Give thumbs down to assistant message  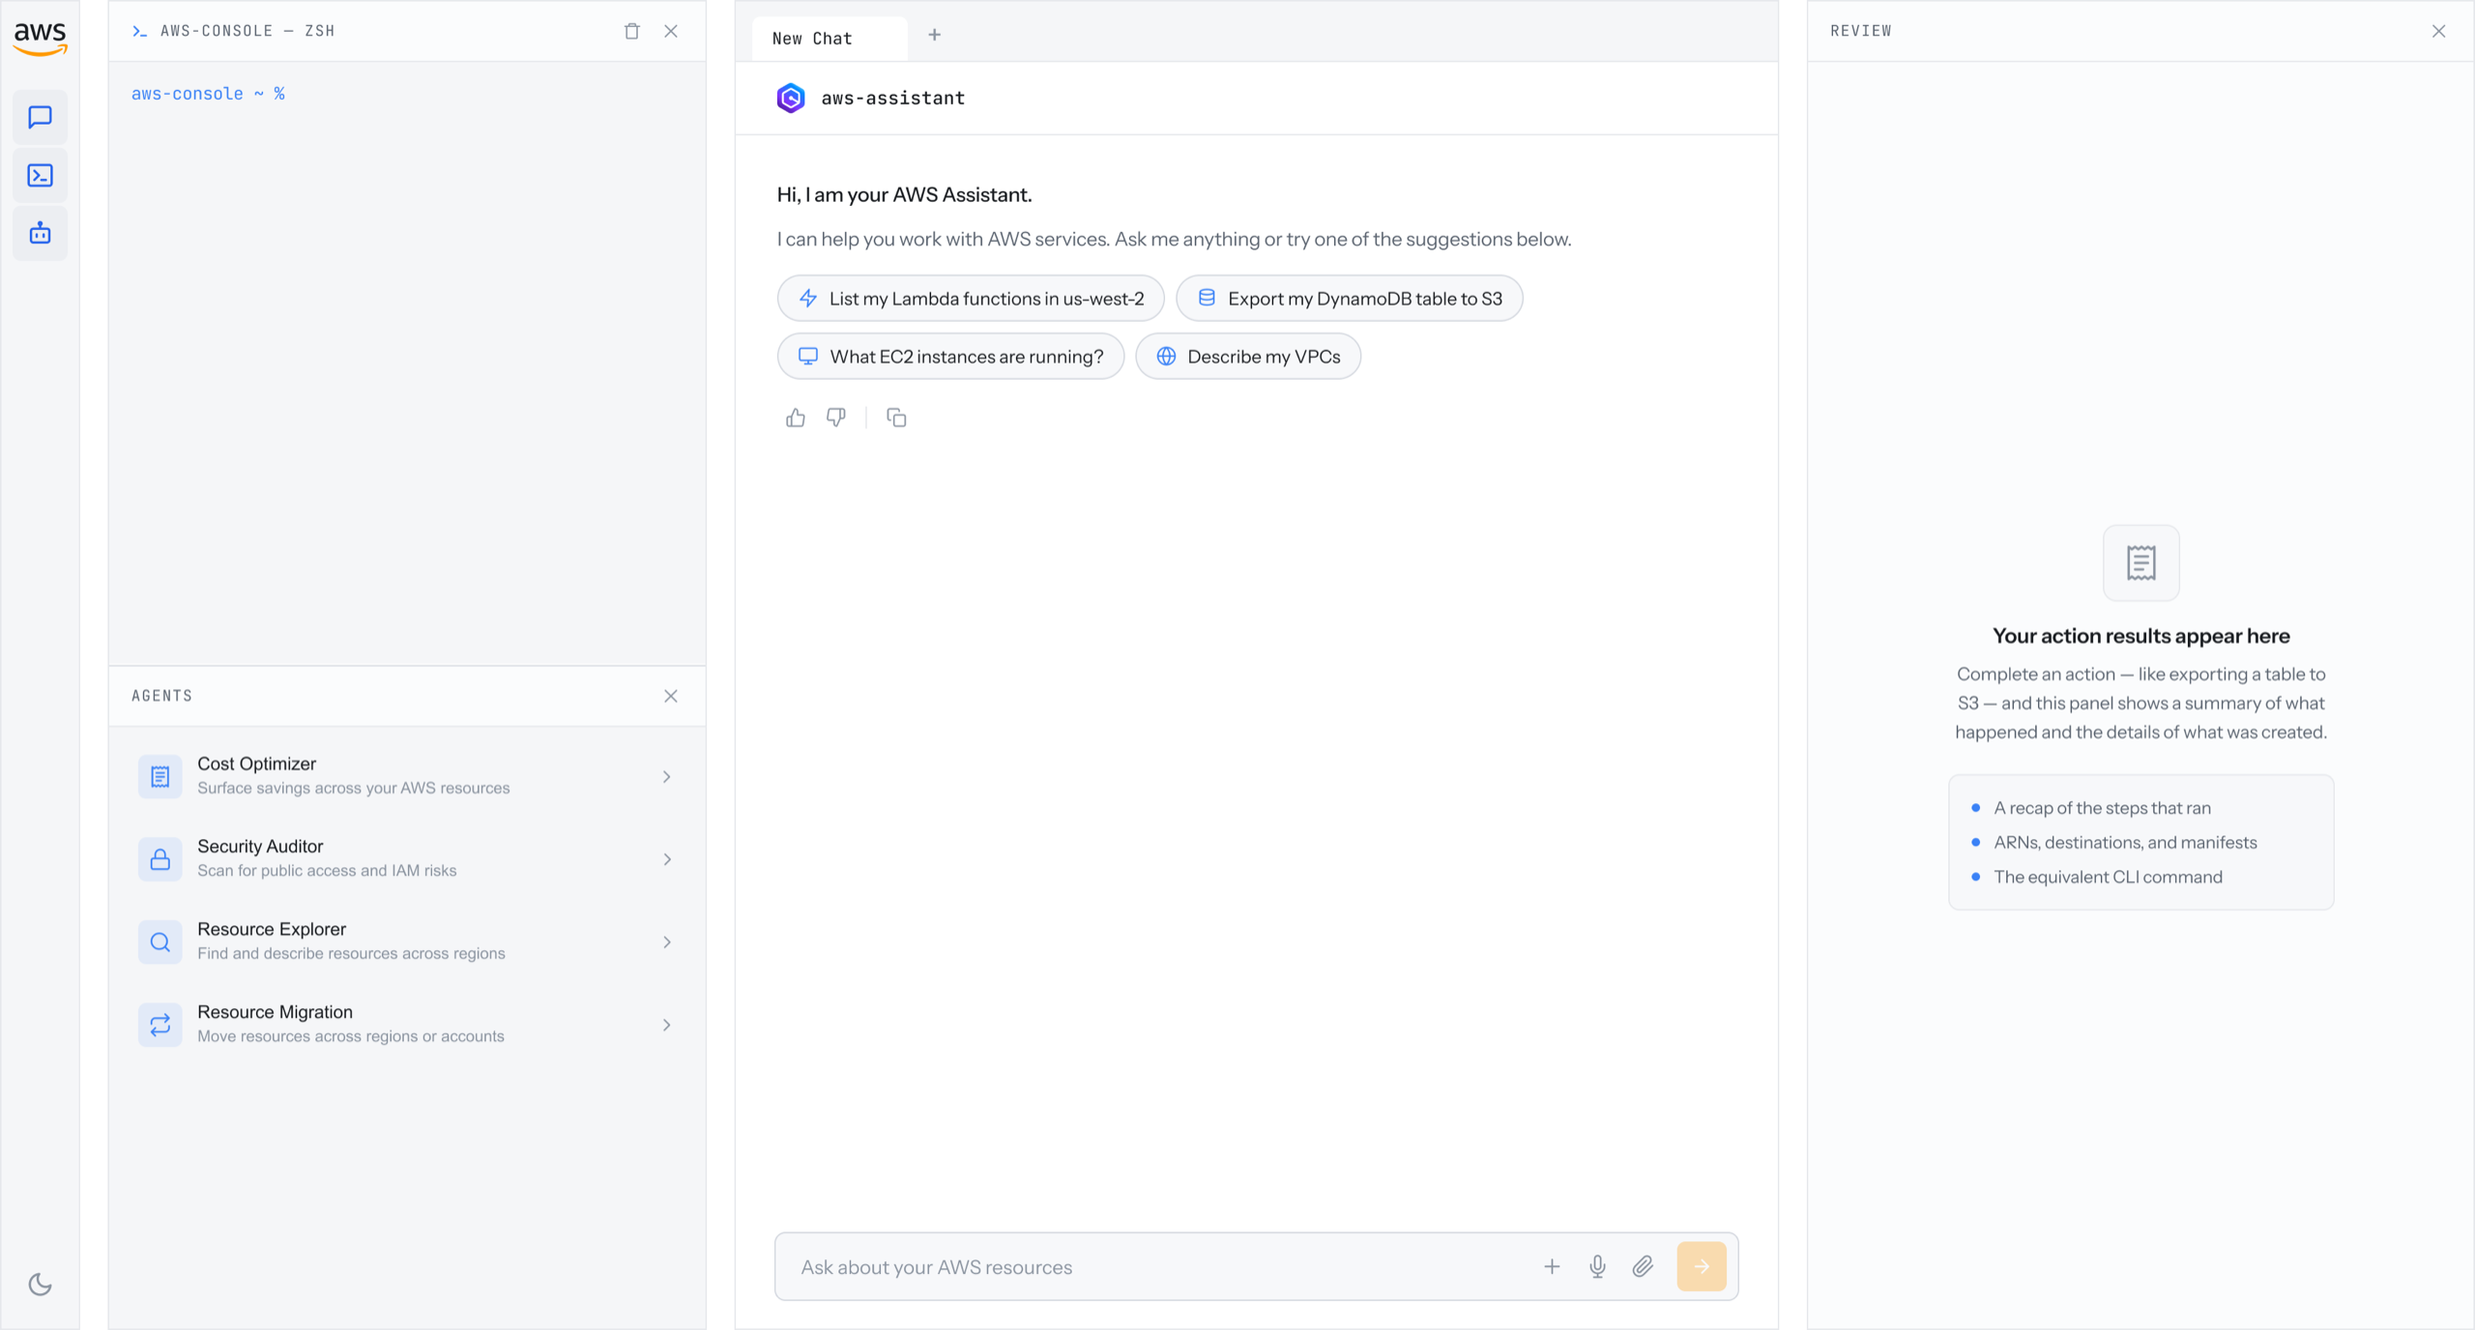836,418
